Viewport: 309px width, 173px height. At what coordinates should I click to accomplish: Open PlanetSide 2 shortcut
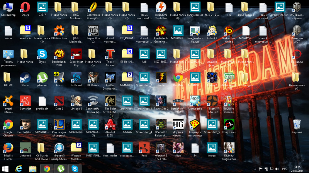coord(161,101)
